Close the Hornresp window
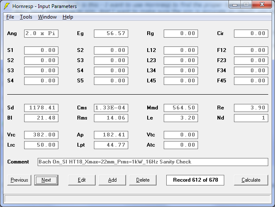The height and width of the screenshot is (207, 275). point(262,4)
